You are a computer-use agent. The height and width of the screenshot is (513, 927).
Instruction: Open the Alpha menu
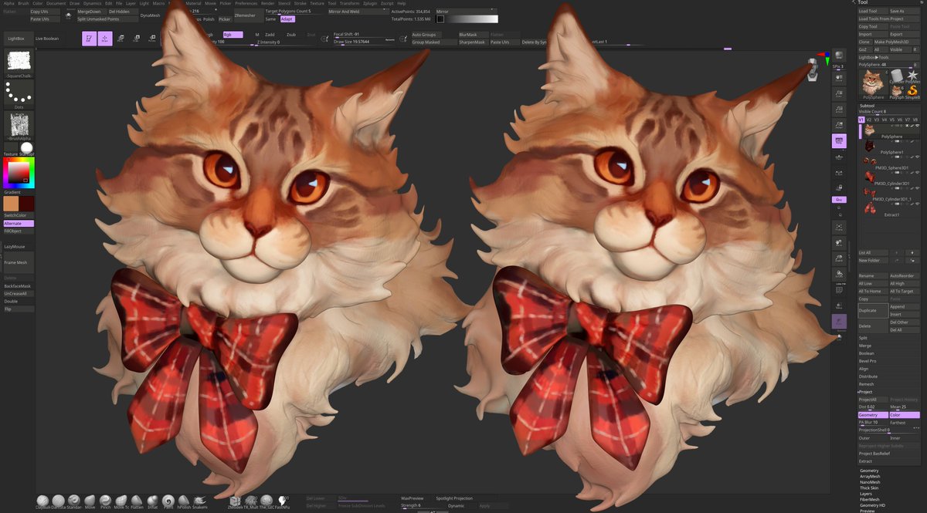(x=8, y=3)
